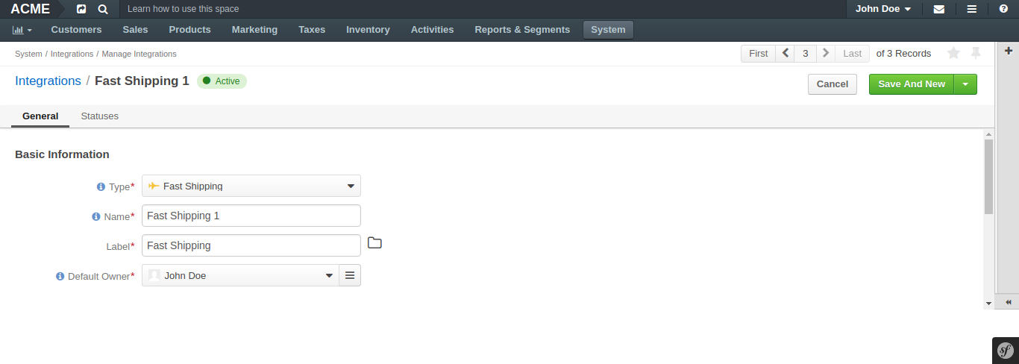The height and width of the screenshot is (364, 1019).
Task: Click 'Learn how to use this space' text
Action: (x=184, y=9)
